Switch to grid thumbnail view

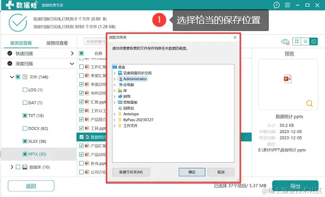click(297, 41)
